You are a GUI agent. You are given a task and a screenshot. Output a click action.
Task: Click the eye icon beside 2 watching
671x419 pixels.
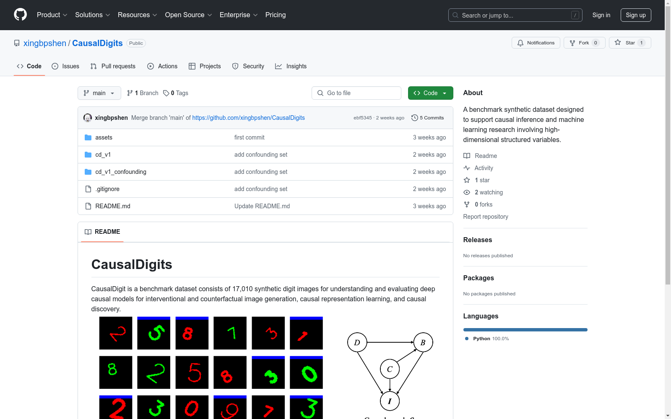pos(467,192)
